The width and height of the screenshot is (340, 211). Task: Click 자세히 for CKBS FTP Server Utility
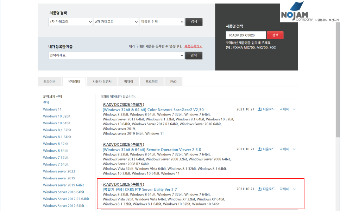tap(284, 189)
